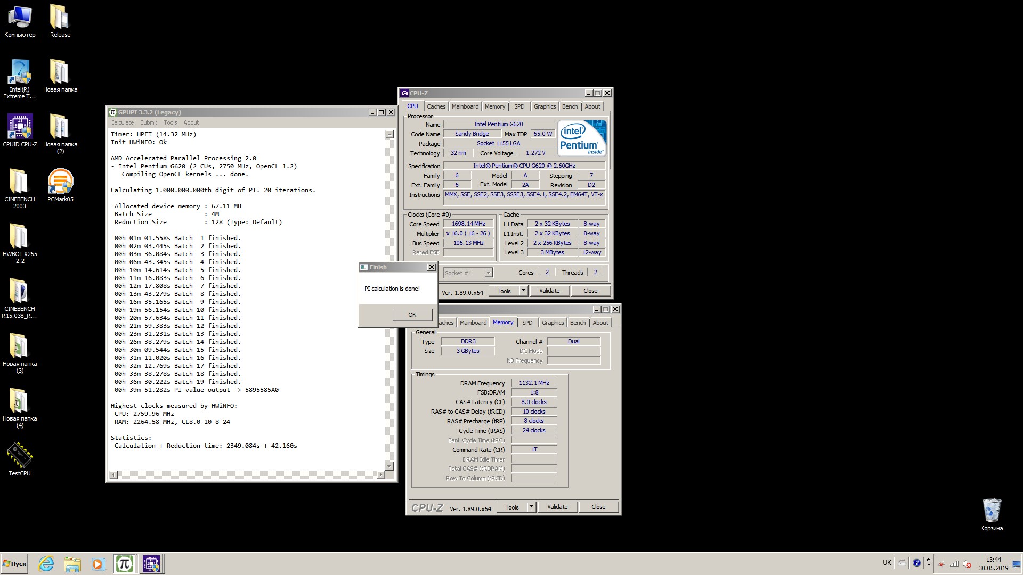Expand the Socket #1 selection dropdown
1023x575 pixels.
[x=488, y=273]
